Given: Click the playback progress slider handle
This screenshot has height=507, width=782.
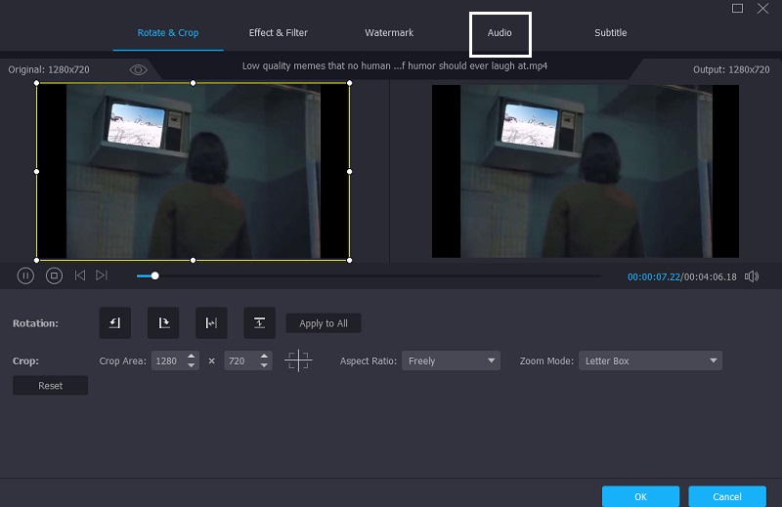Looking at the screenshot, I should [x=154, y=276].
